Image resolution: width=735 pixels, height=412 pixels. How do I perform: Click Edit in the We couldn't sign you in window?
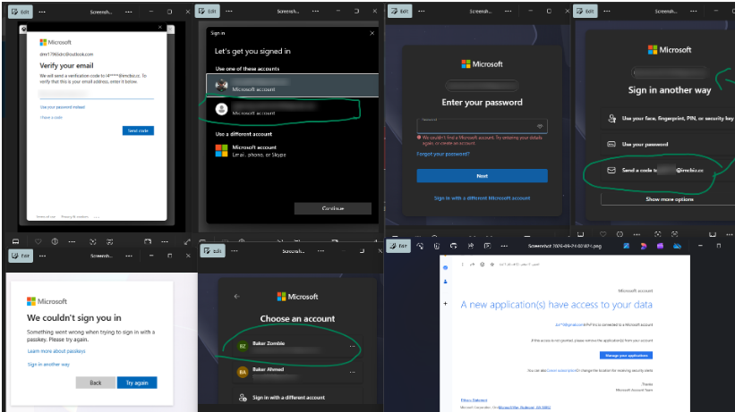[21, 256]
